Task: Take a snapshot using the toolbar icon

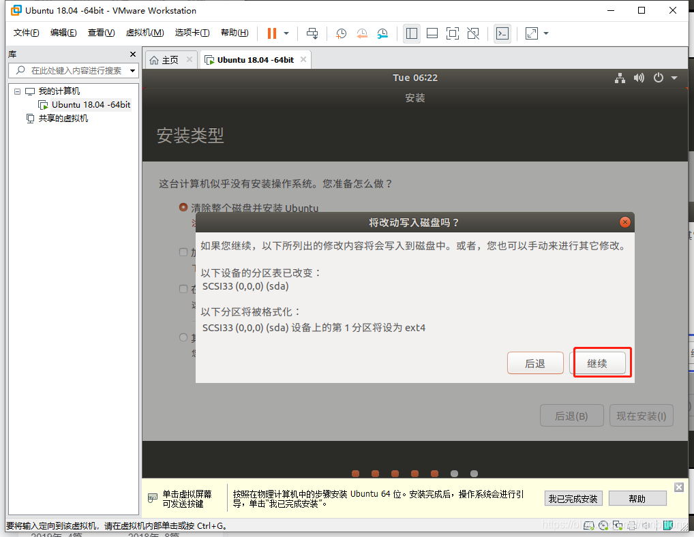Action: coord(341,34)
